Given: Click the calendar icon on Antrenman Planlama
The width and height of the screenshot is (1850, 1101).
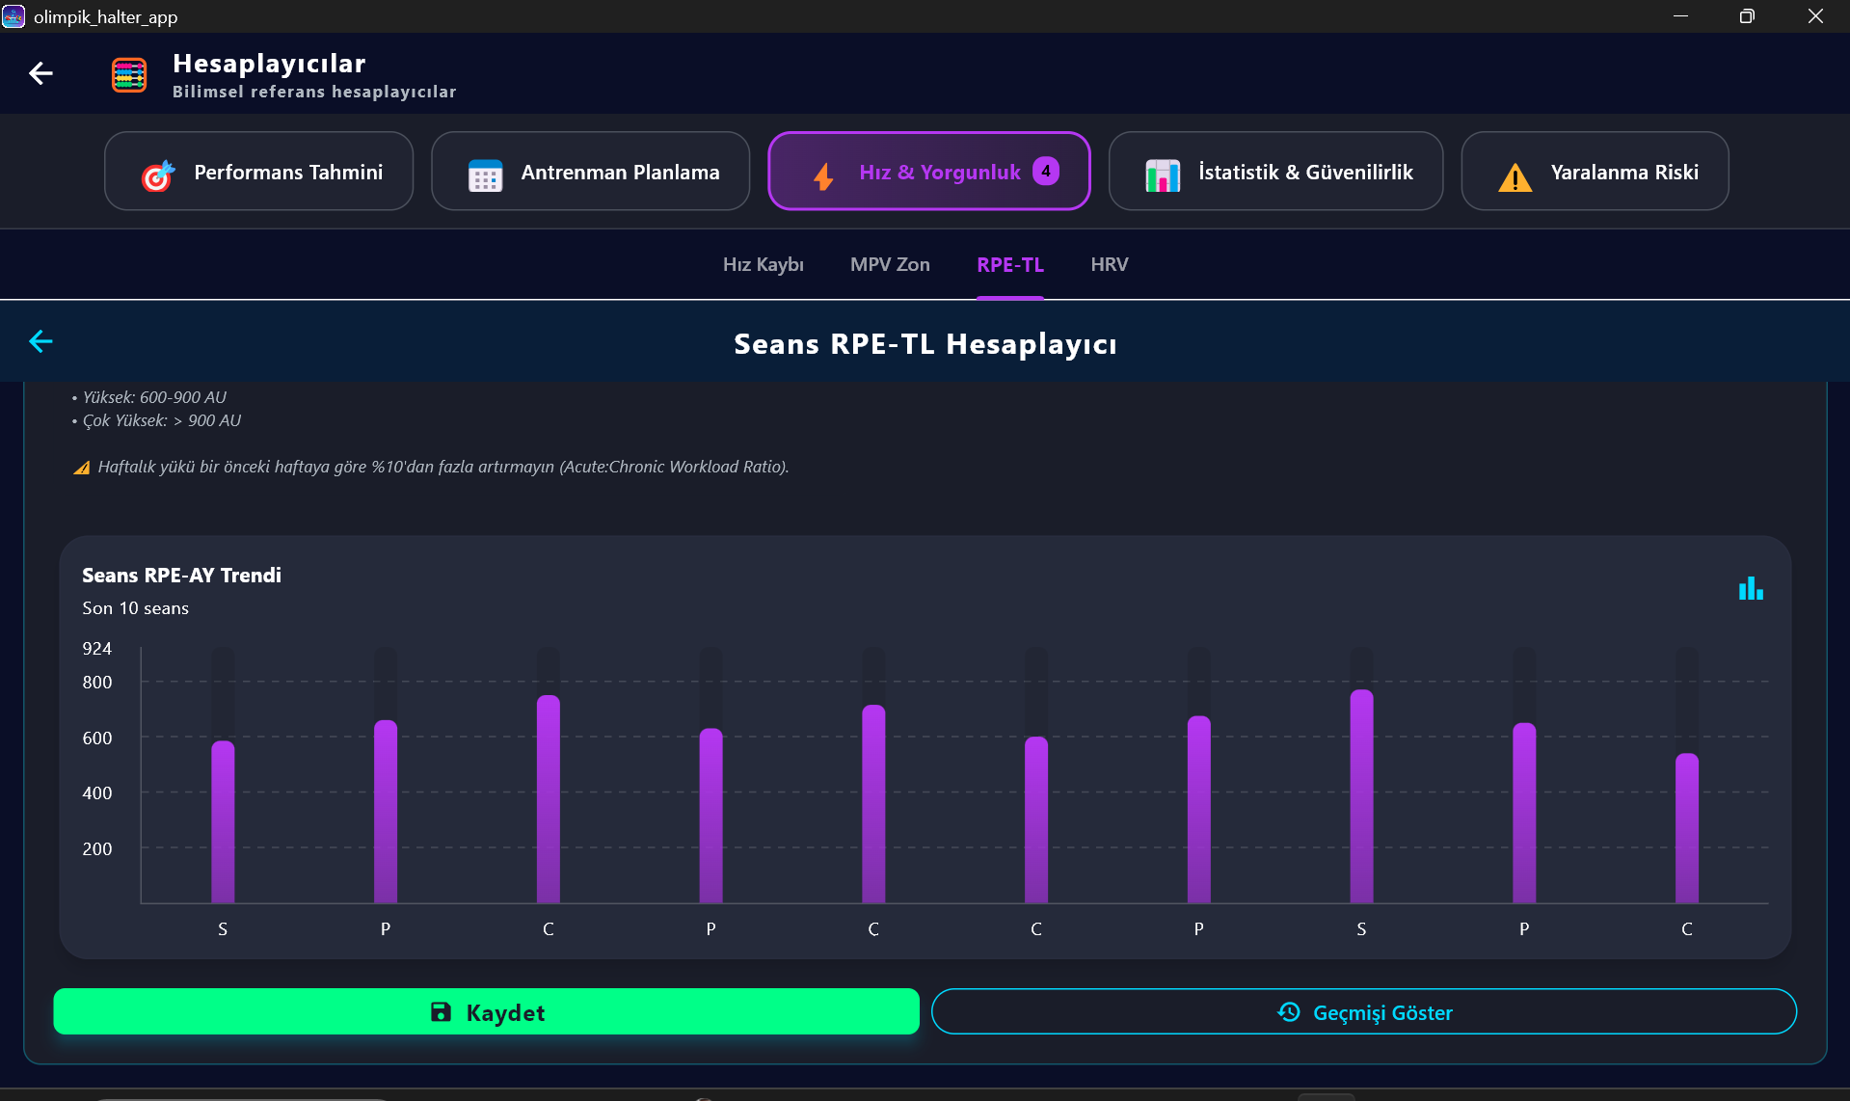Looking at the screenshot, I should (x=486, y=173).
